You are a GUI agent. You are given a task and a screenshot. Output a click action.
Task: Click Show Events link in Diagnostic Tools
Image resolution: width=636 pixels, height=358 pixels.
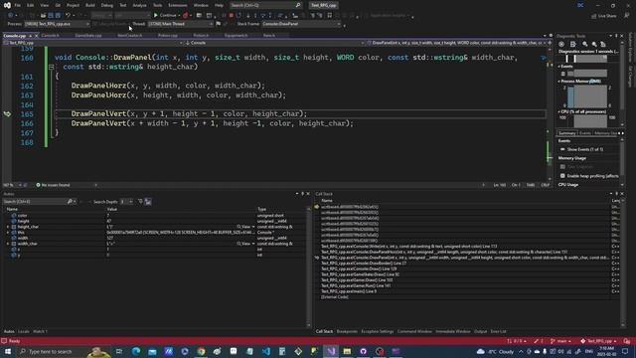coord(584,149)
